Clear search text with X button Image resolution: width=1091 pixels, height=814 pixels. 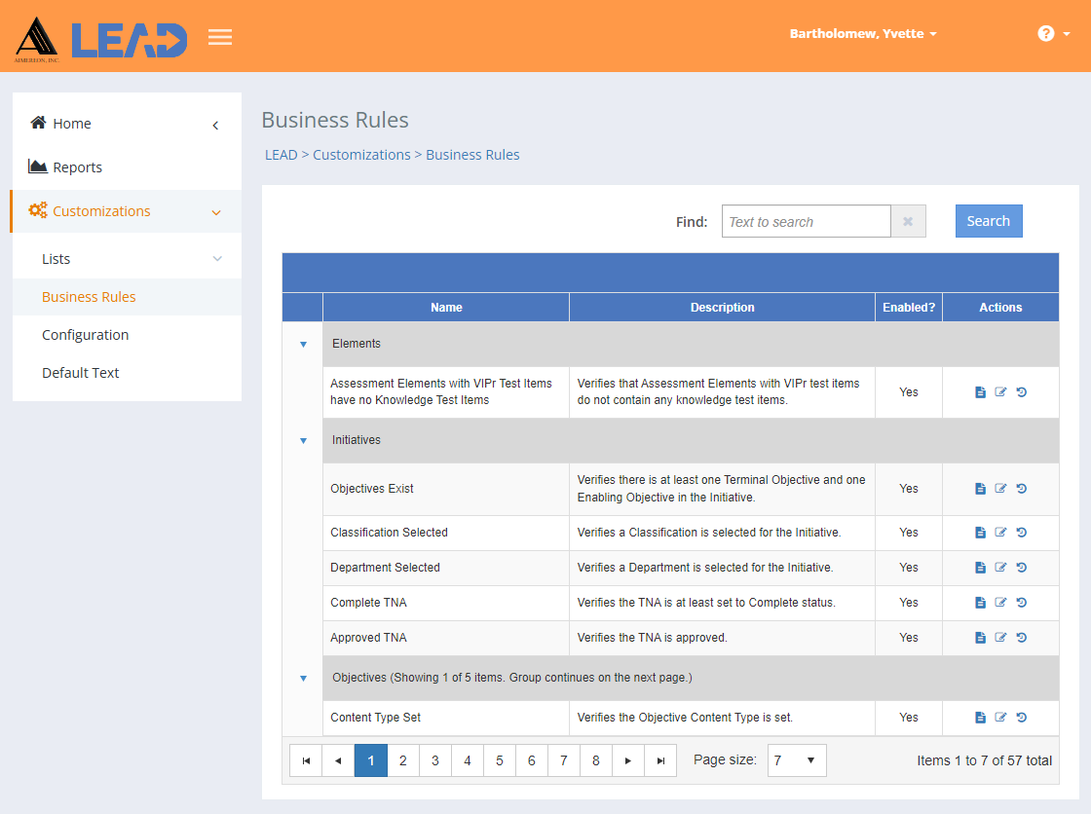tap(908, 221)
